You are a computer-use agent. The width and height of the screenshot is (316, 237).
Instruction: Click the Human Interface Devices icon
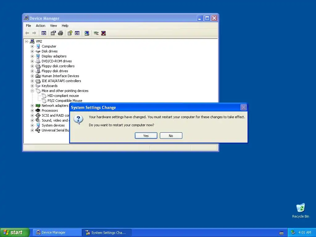pyautogui.click(x=38, y=76)
